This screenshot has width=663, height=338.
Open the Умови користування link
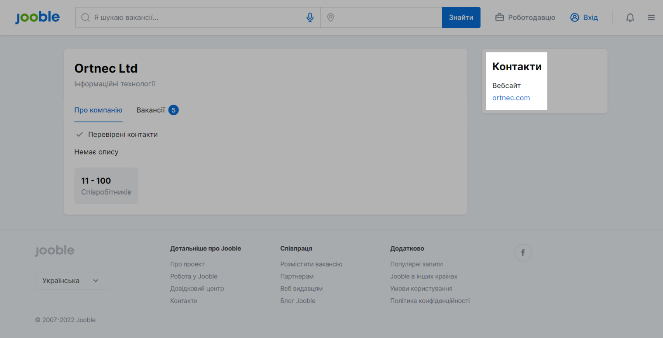421,289
